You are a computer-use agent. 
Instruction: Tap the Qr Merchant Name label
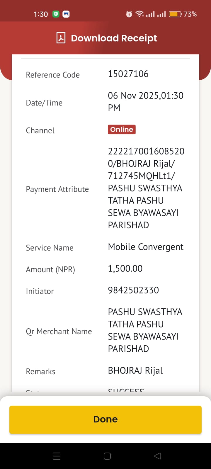[59, 332]
